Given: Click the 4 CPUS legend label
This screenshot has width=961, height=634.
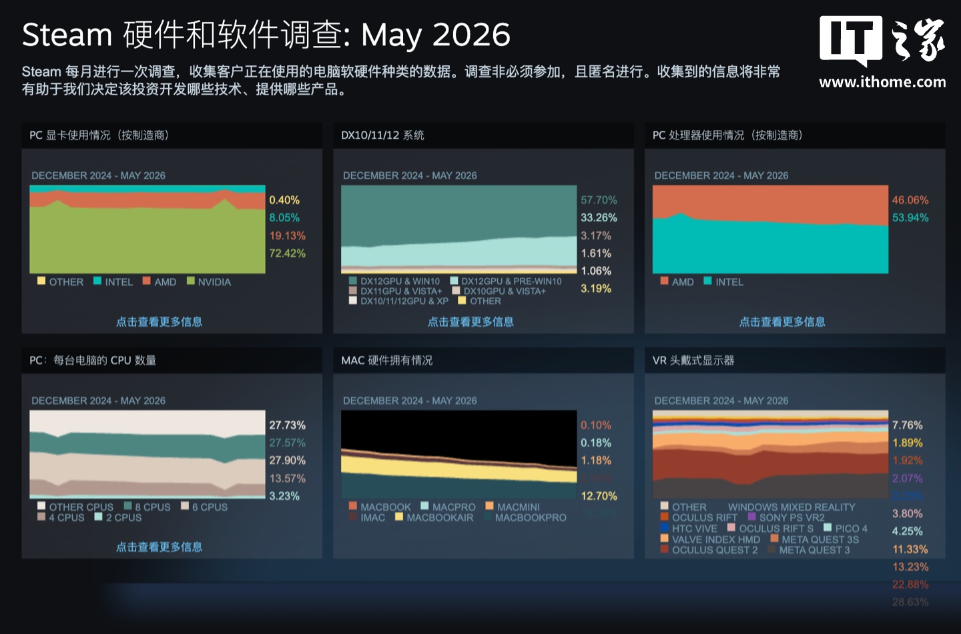Looking at the screenshot, I should click(67, 517).
